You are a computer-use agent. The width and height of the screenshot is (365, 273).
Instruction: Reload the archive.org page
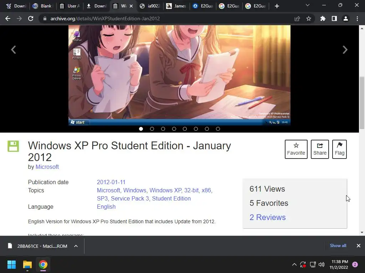point(31,18)
